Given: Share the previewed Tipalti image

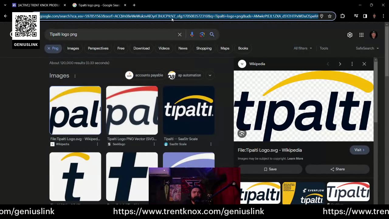Looking at the screenshot, I should 337,169.
